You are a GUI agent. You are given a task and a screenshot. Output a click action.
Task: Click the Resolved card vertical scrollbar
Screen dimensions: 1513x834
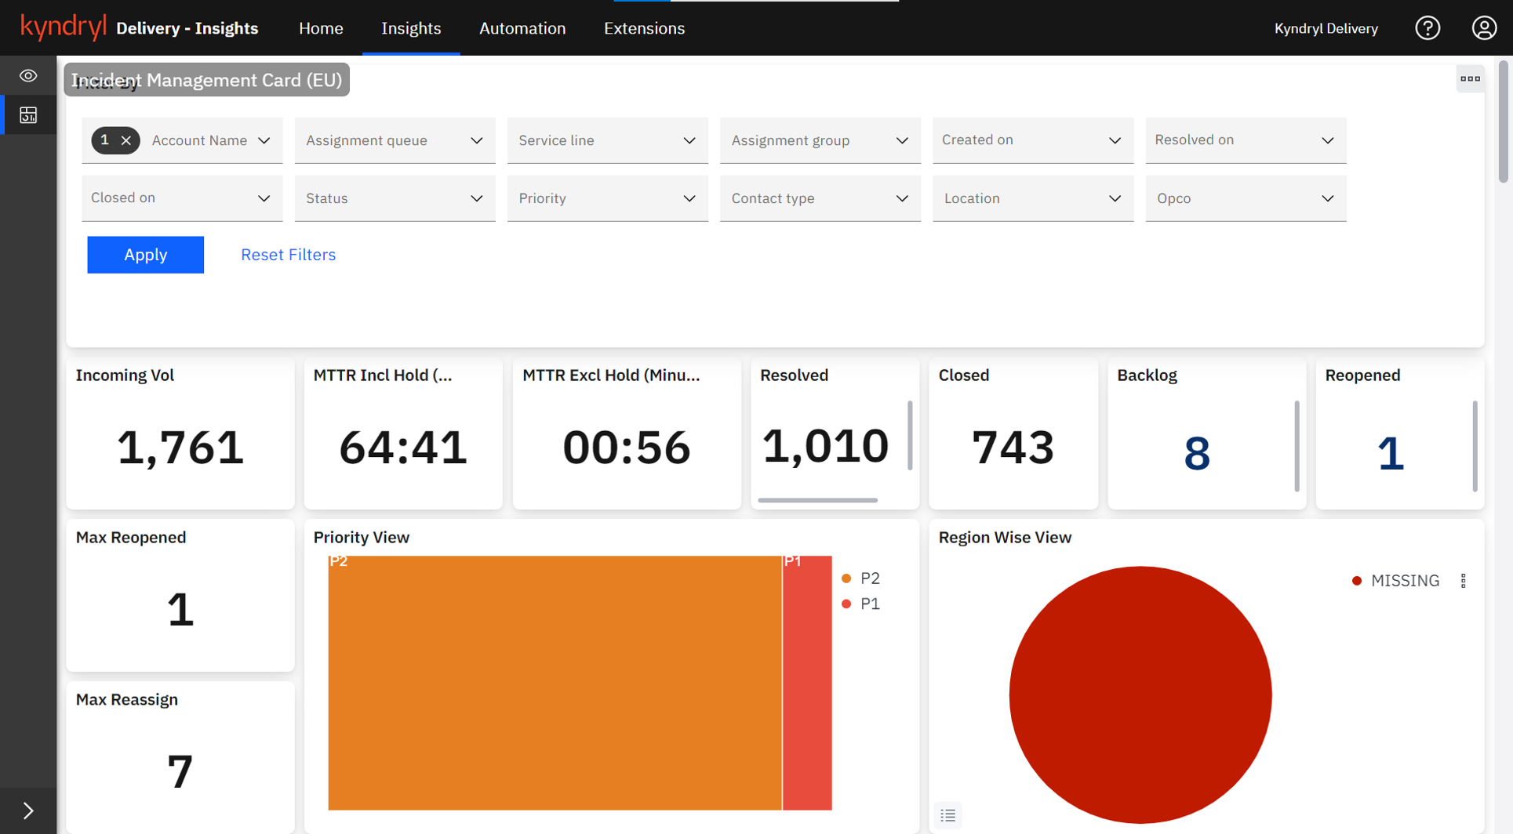tap(910, 436)
